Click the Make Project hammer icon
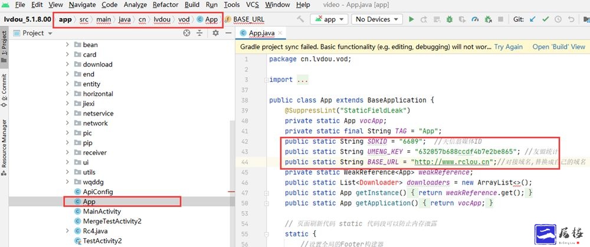Image resolution: width=590 pixels, height=247 pixels. (300, 19)
